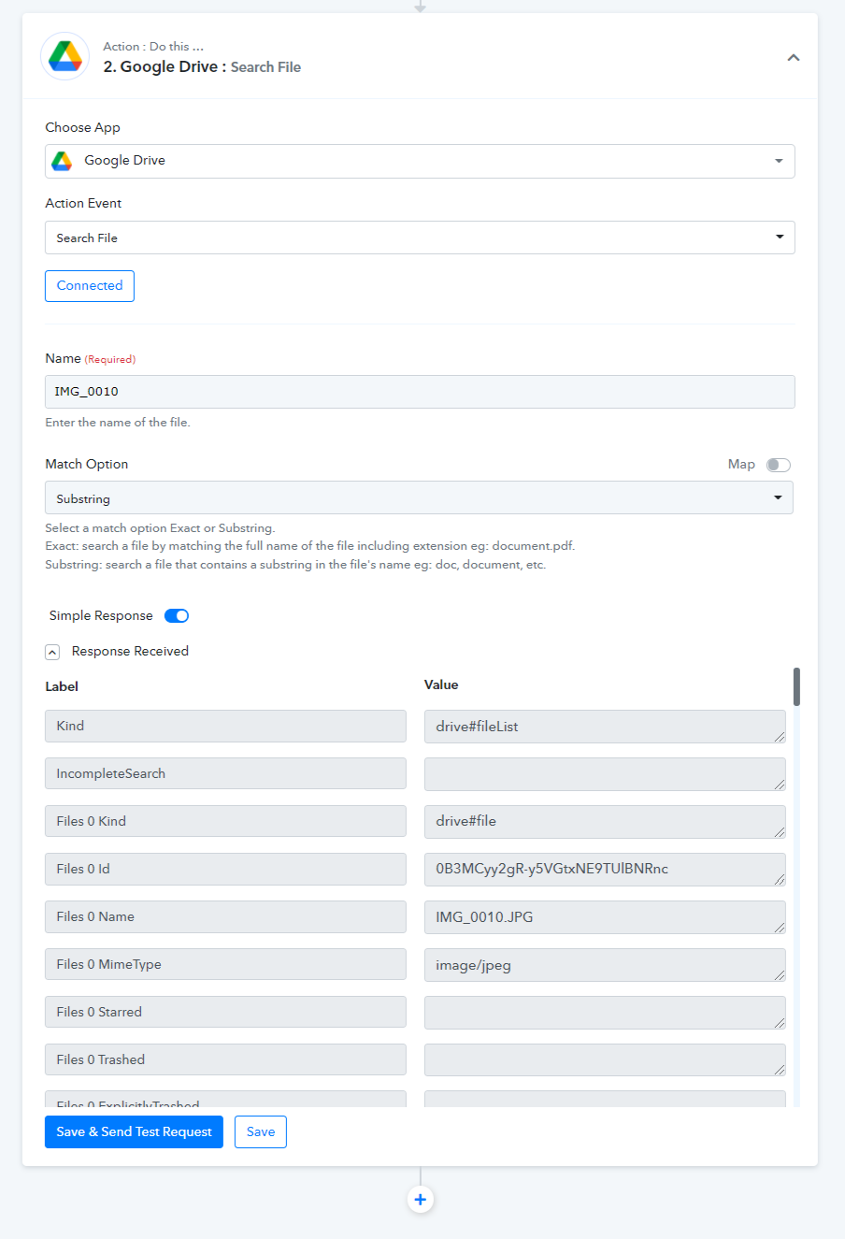The width and height of the screenshot is (845, 1239).
Task: Click the empty Files 0 Trashed value field
Action: [x=605, y=1060]
